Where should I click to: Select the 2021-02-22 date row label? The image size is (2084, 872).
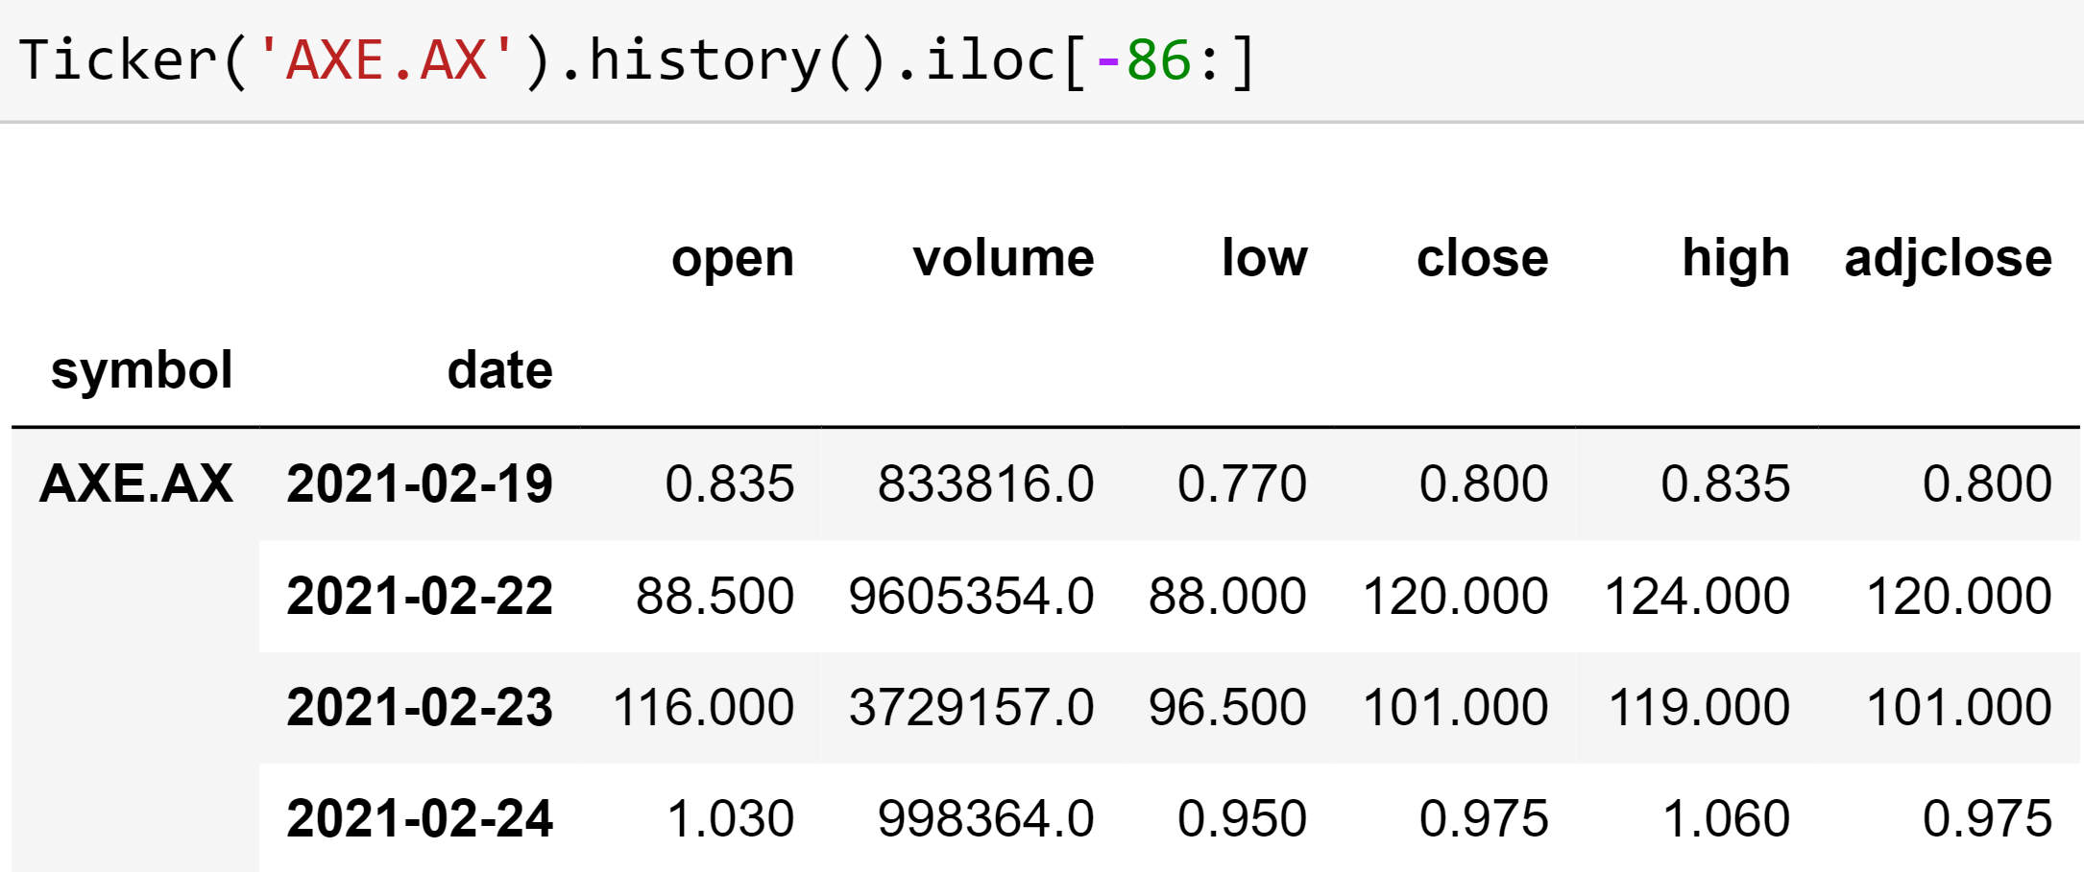click(420, 596)
